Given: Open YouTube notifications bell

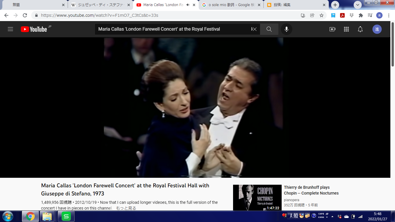Looking at the screenshot, I should tap(360, 29).
